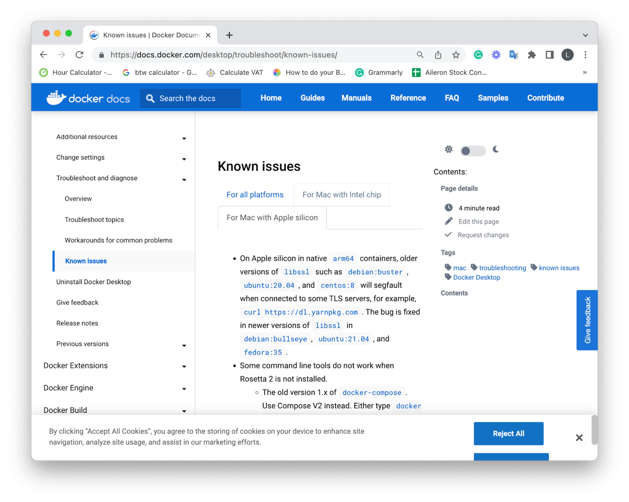Show more bookmarks with the double chevron
Viewport: 629px width, 502px height.
585,72
